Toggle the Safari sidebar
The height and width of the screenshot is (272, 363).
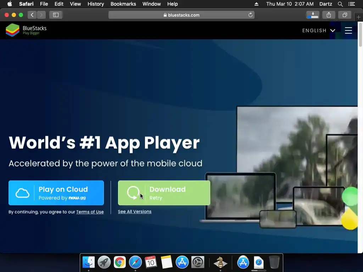coord(56,15)
